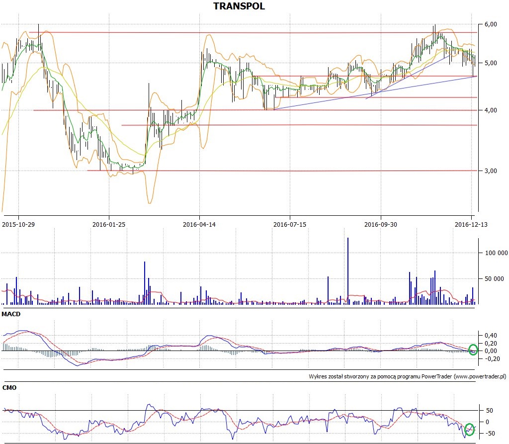Click the 2016-01-25 date label
This screenshot has height=444, width=509.
[109, 224]
